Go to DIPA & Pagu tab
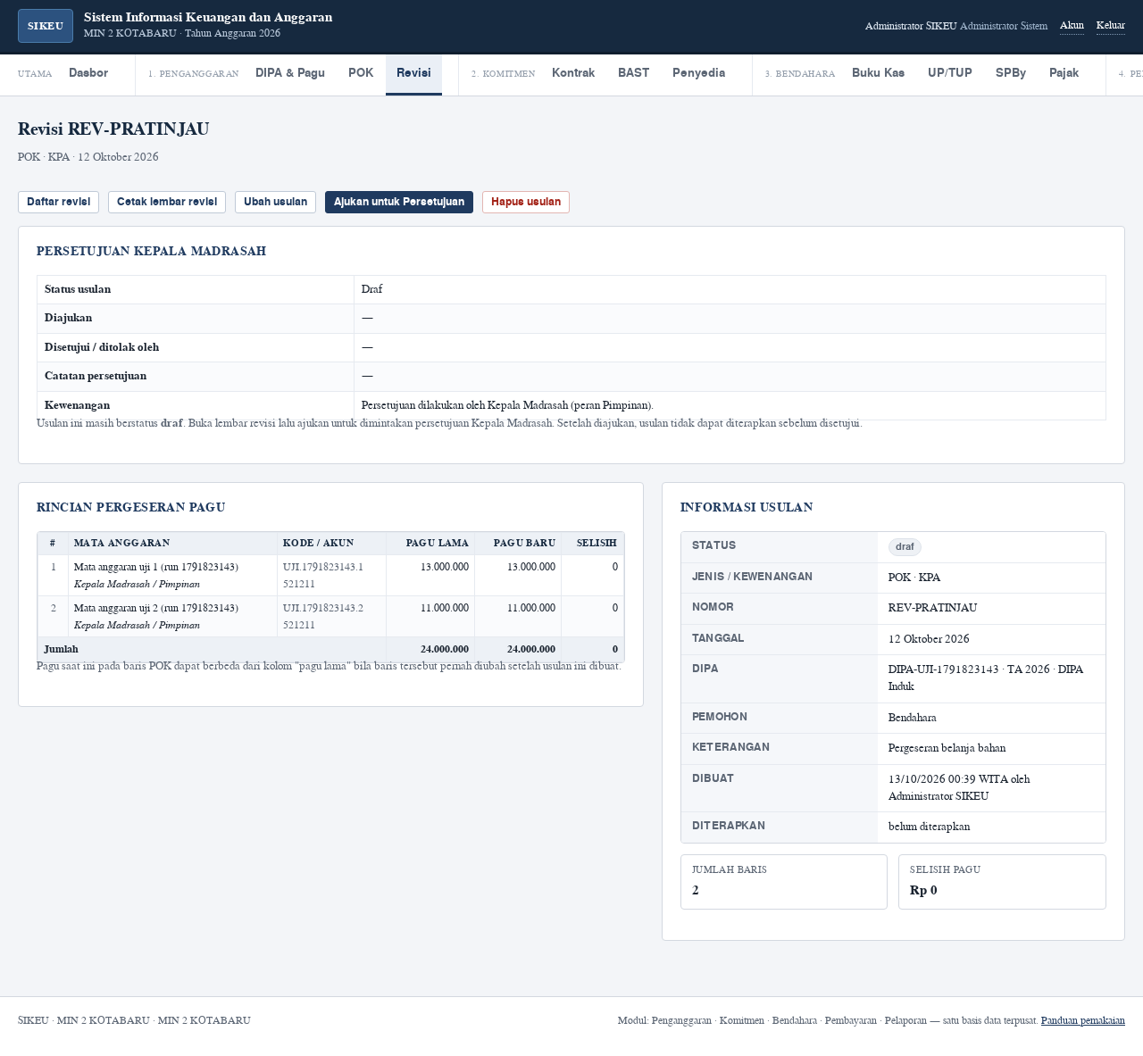Image resolution: width=1143 pixels, height=1056 pixels. 290,73
